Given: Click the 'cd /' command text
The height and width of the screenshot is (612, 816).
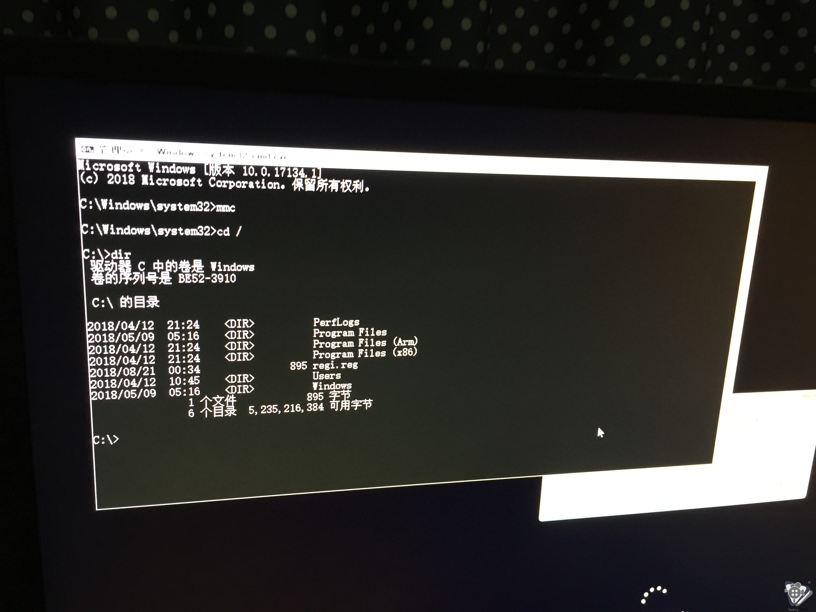Looking at the screenshot, I should [x=229, y=231].
